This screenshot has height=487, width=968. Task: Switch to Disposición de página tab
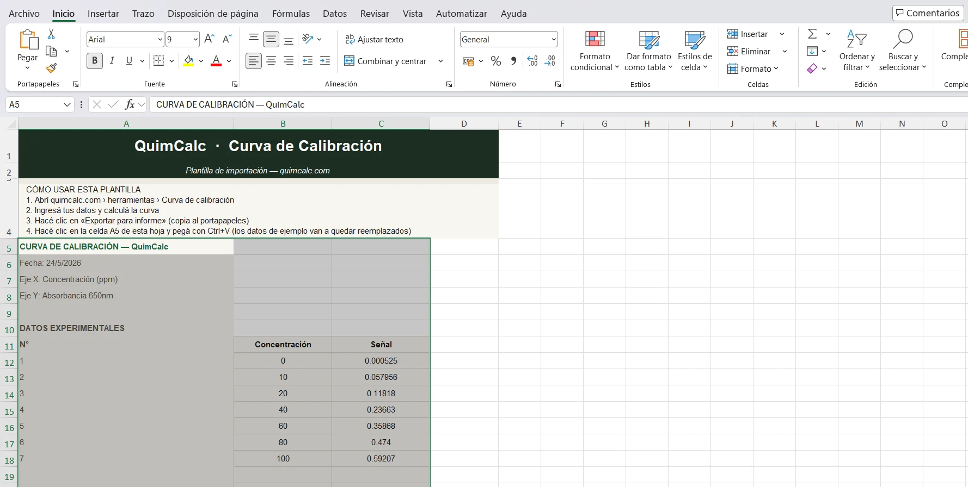click(x=213, y=14)
